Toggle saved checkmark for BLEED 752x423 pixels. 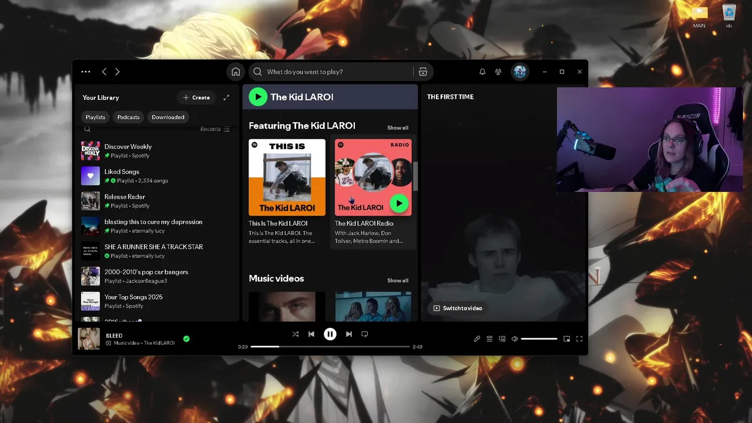point(186,339)
